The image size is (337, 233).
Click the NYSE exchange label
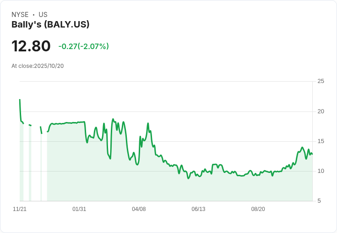pos(20,15)
